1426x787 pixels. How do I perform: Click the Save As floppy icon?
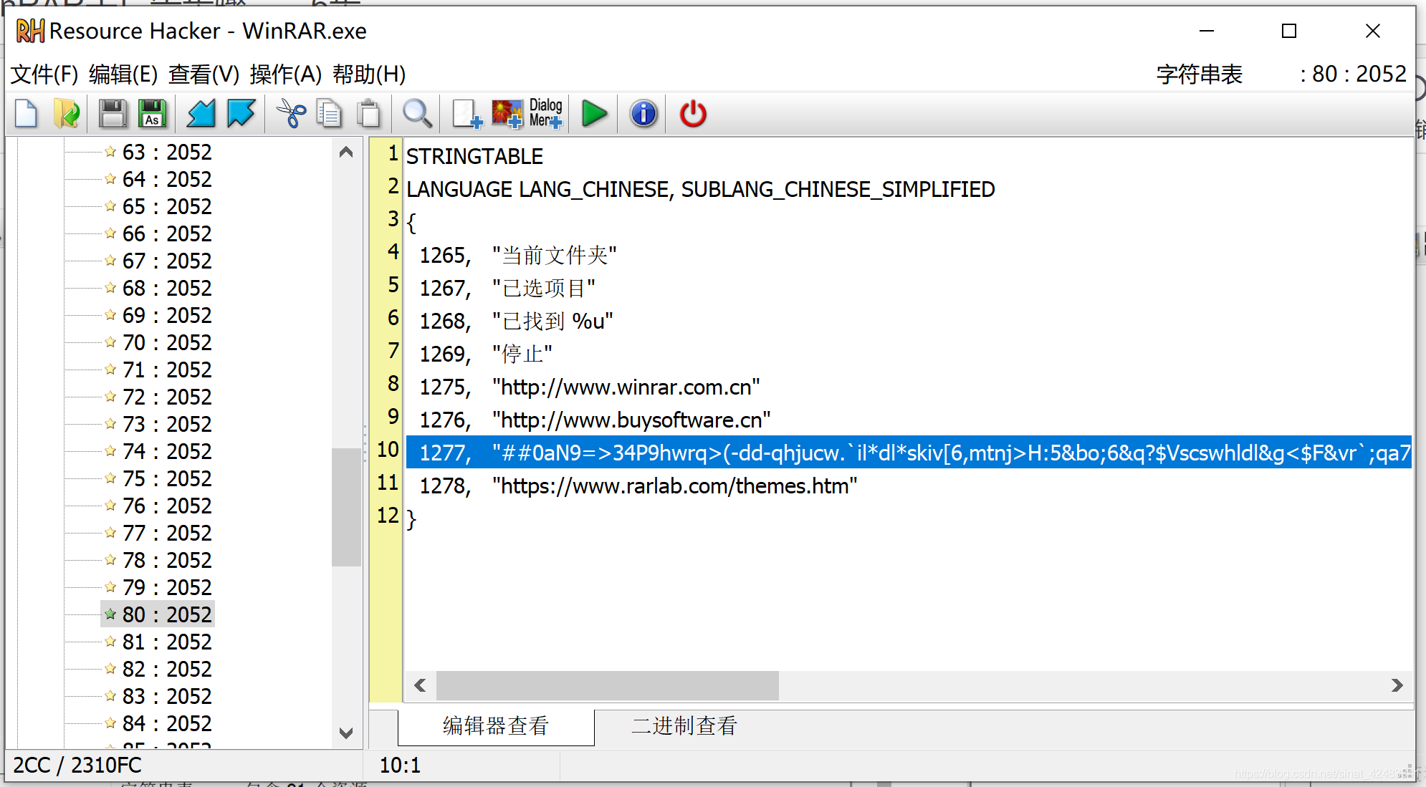[152, 114]
